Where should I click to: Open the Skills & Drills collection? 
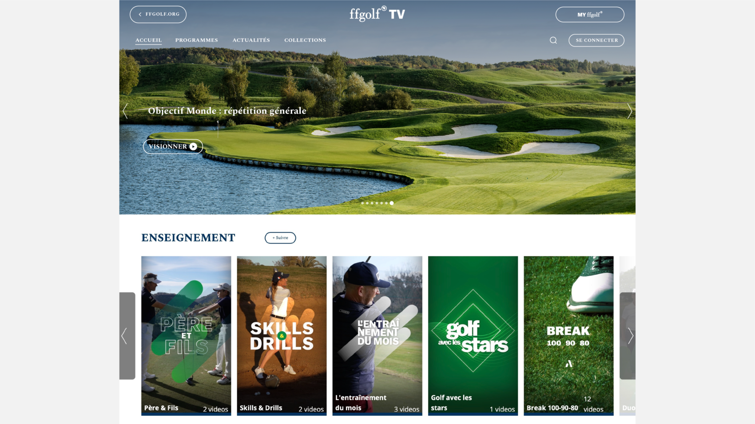pos(282,336)
